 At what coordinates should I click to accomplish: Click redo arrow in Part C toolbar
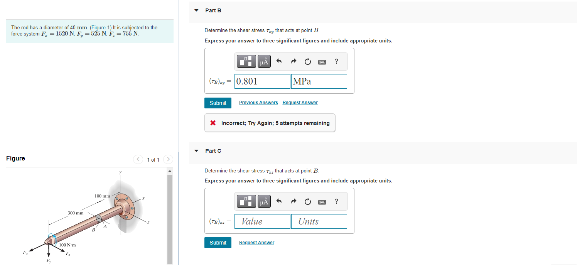point(294,201)
